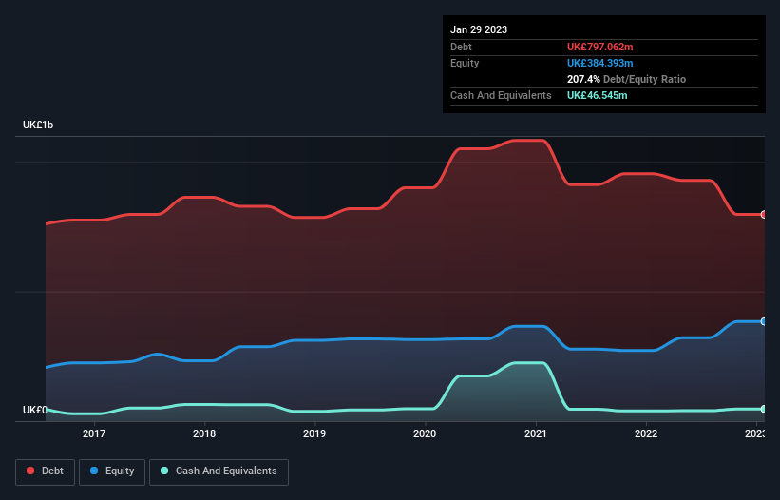
Task: Toggle the Debt series legend button
Action: [x=45, y=471]
